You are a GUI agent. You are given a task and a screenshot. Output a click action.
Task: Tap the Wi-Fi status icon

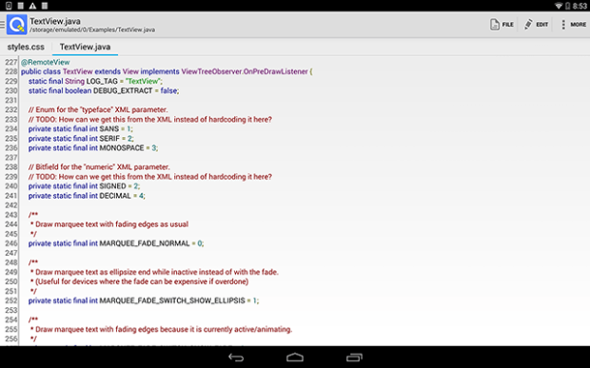pos(559,6)
